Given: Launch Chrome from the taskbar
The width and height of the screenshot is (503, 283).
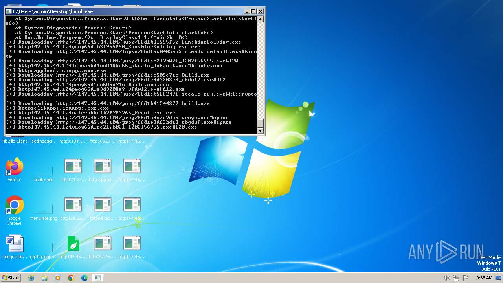Looking at the screenshot, I should pyautogui.click(x=71, y=278).
